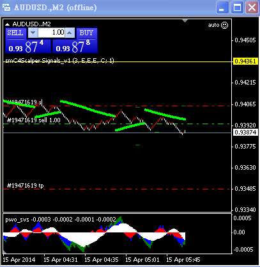Select the #19471619 tp red dashed line
Viewport: 260px width, 267px height.
117,189
